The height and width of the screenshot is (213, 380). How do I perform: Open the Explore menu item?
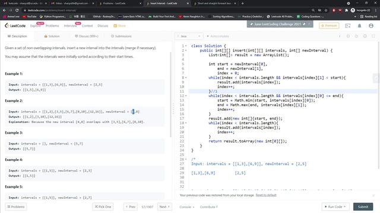coord(35,26)
